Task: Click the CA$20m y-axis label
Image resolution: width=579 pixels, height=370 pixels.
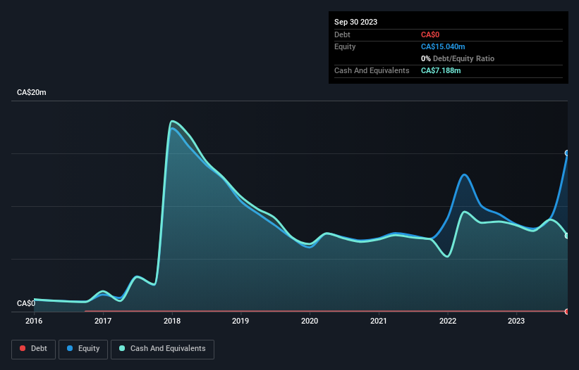Action: click(x=32, y=92)
